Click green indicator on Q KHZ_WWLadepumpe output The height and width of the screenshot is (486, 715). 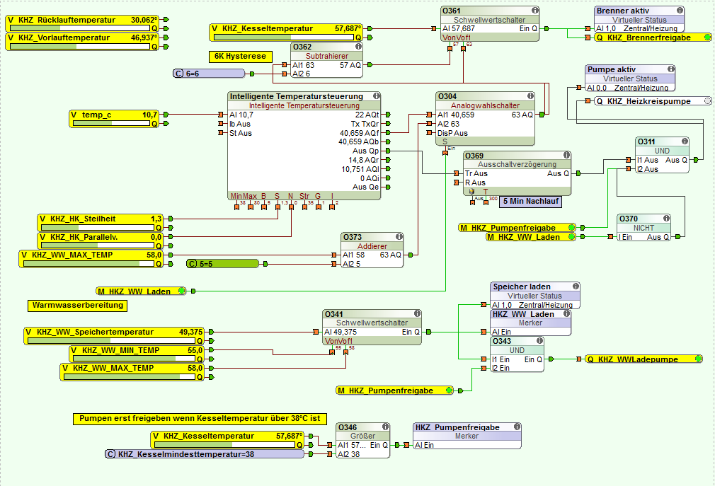point(698,359)
